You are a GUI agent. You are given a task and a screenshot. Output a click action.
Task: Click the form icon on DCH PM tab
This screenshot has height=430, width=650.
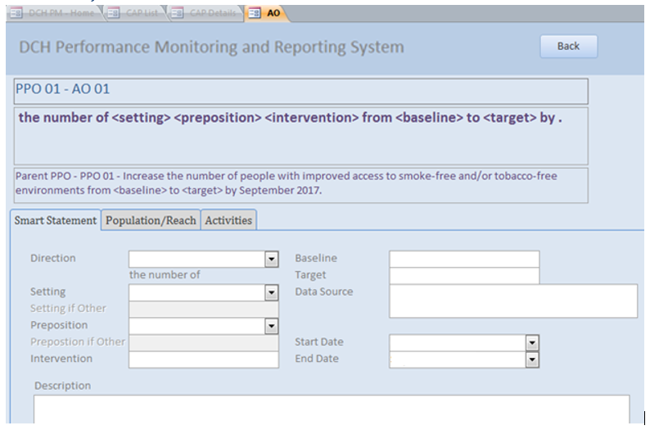(16, 12)
